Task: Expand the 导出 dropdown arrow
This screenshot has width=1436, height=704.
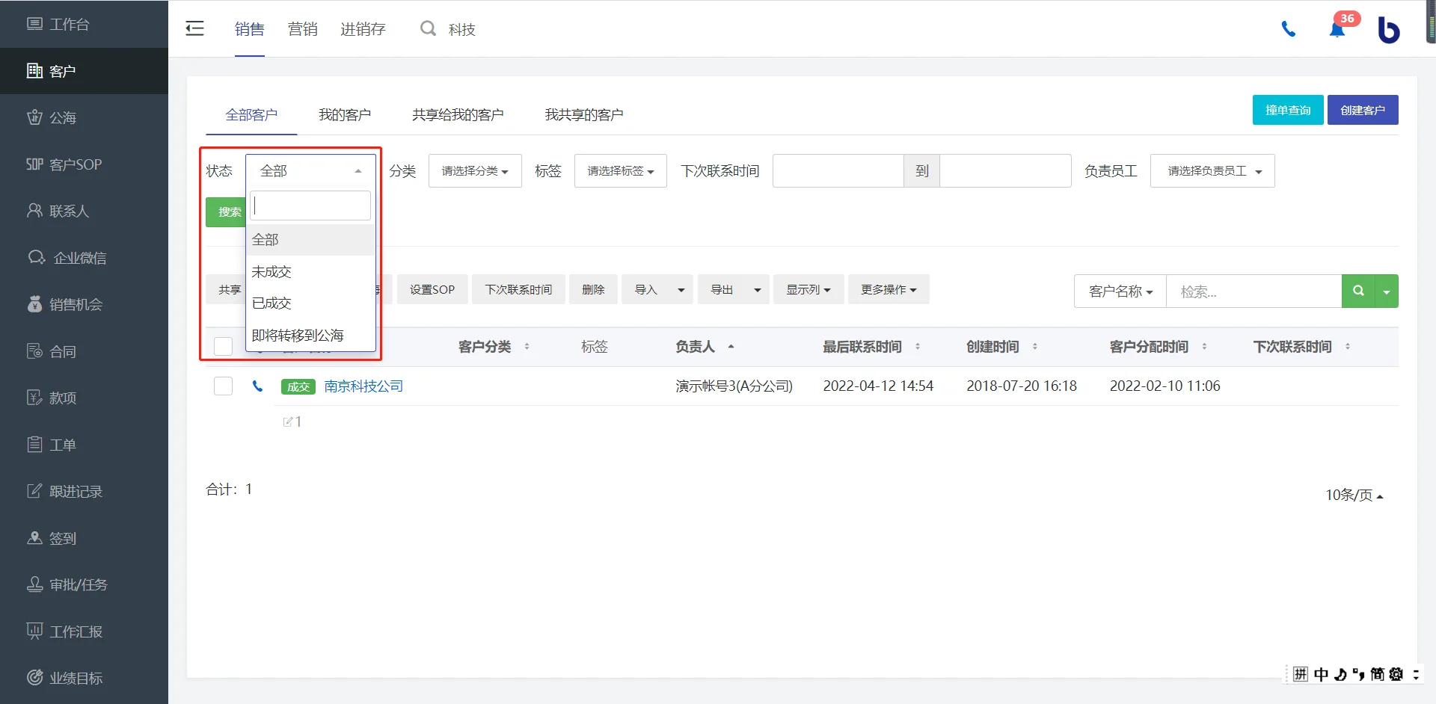Action: [x=757, y=289]
